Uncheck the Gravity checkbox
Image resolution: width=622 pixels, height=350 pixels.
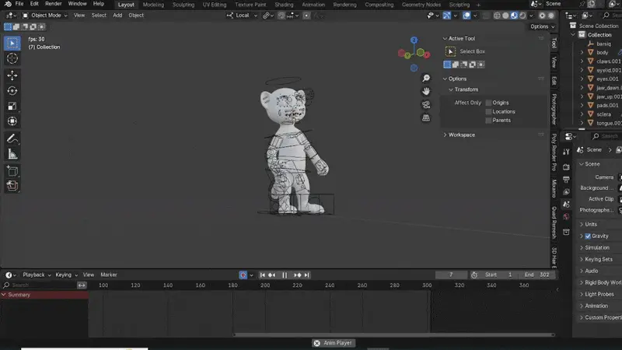coord(588,236)
